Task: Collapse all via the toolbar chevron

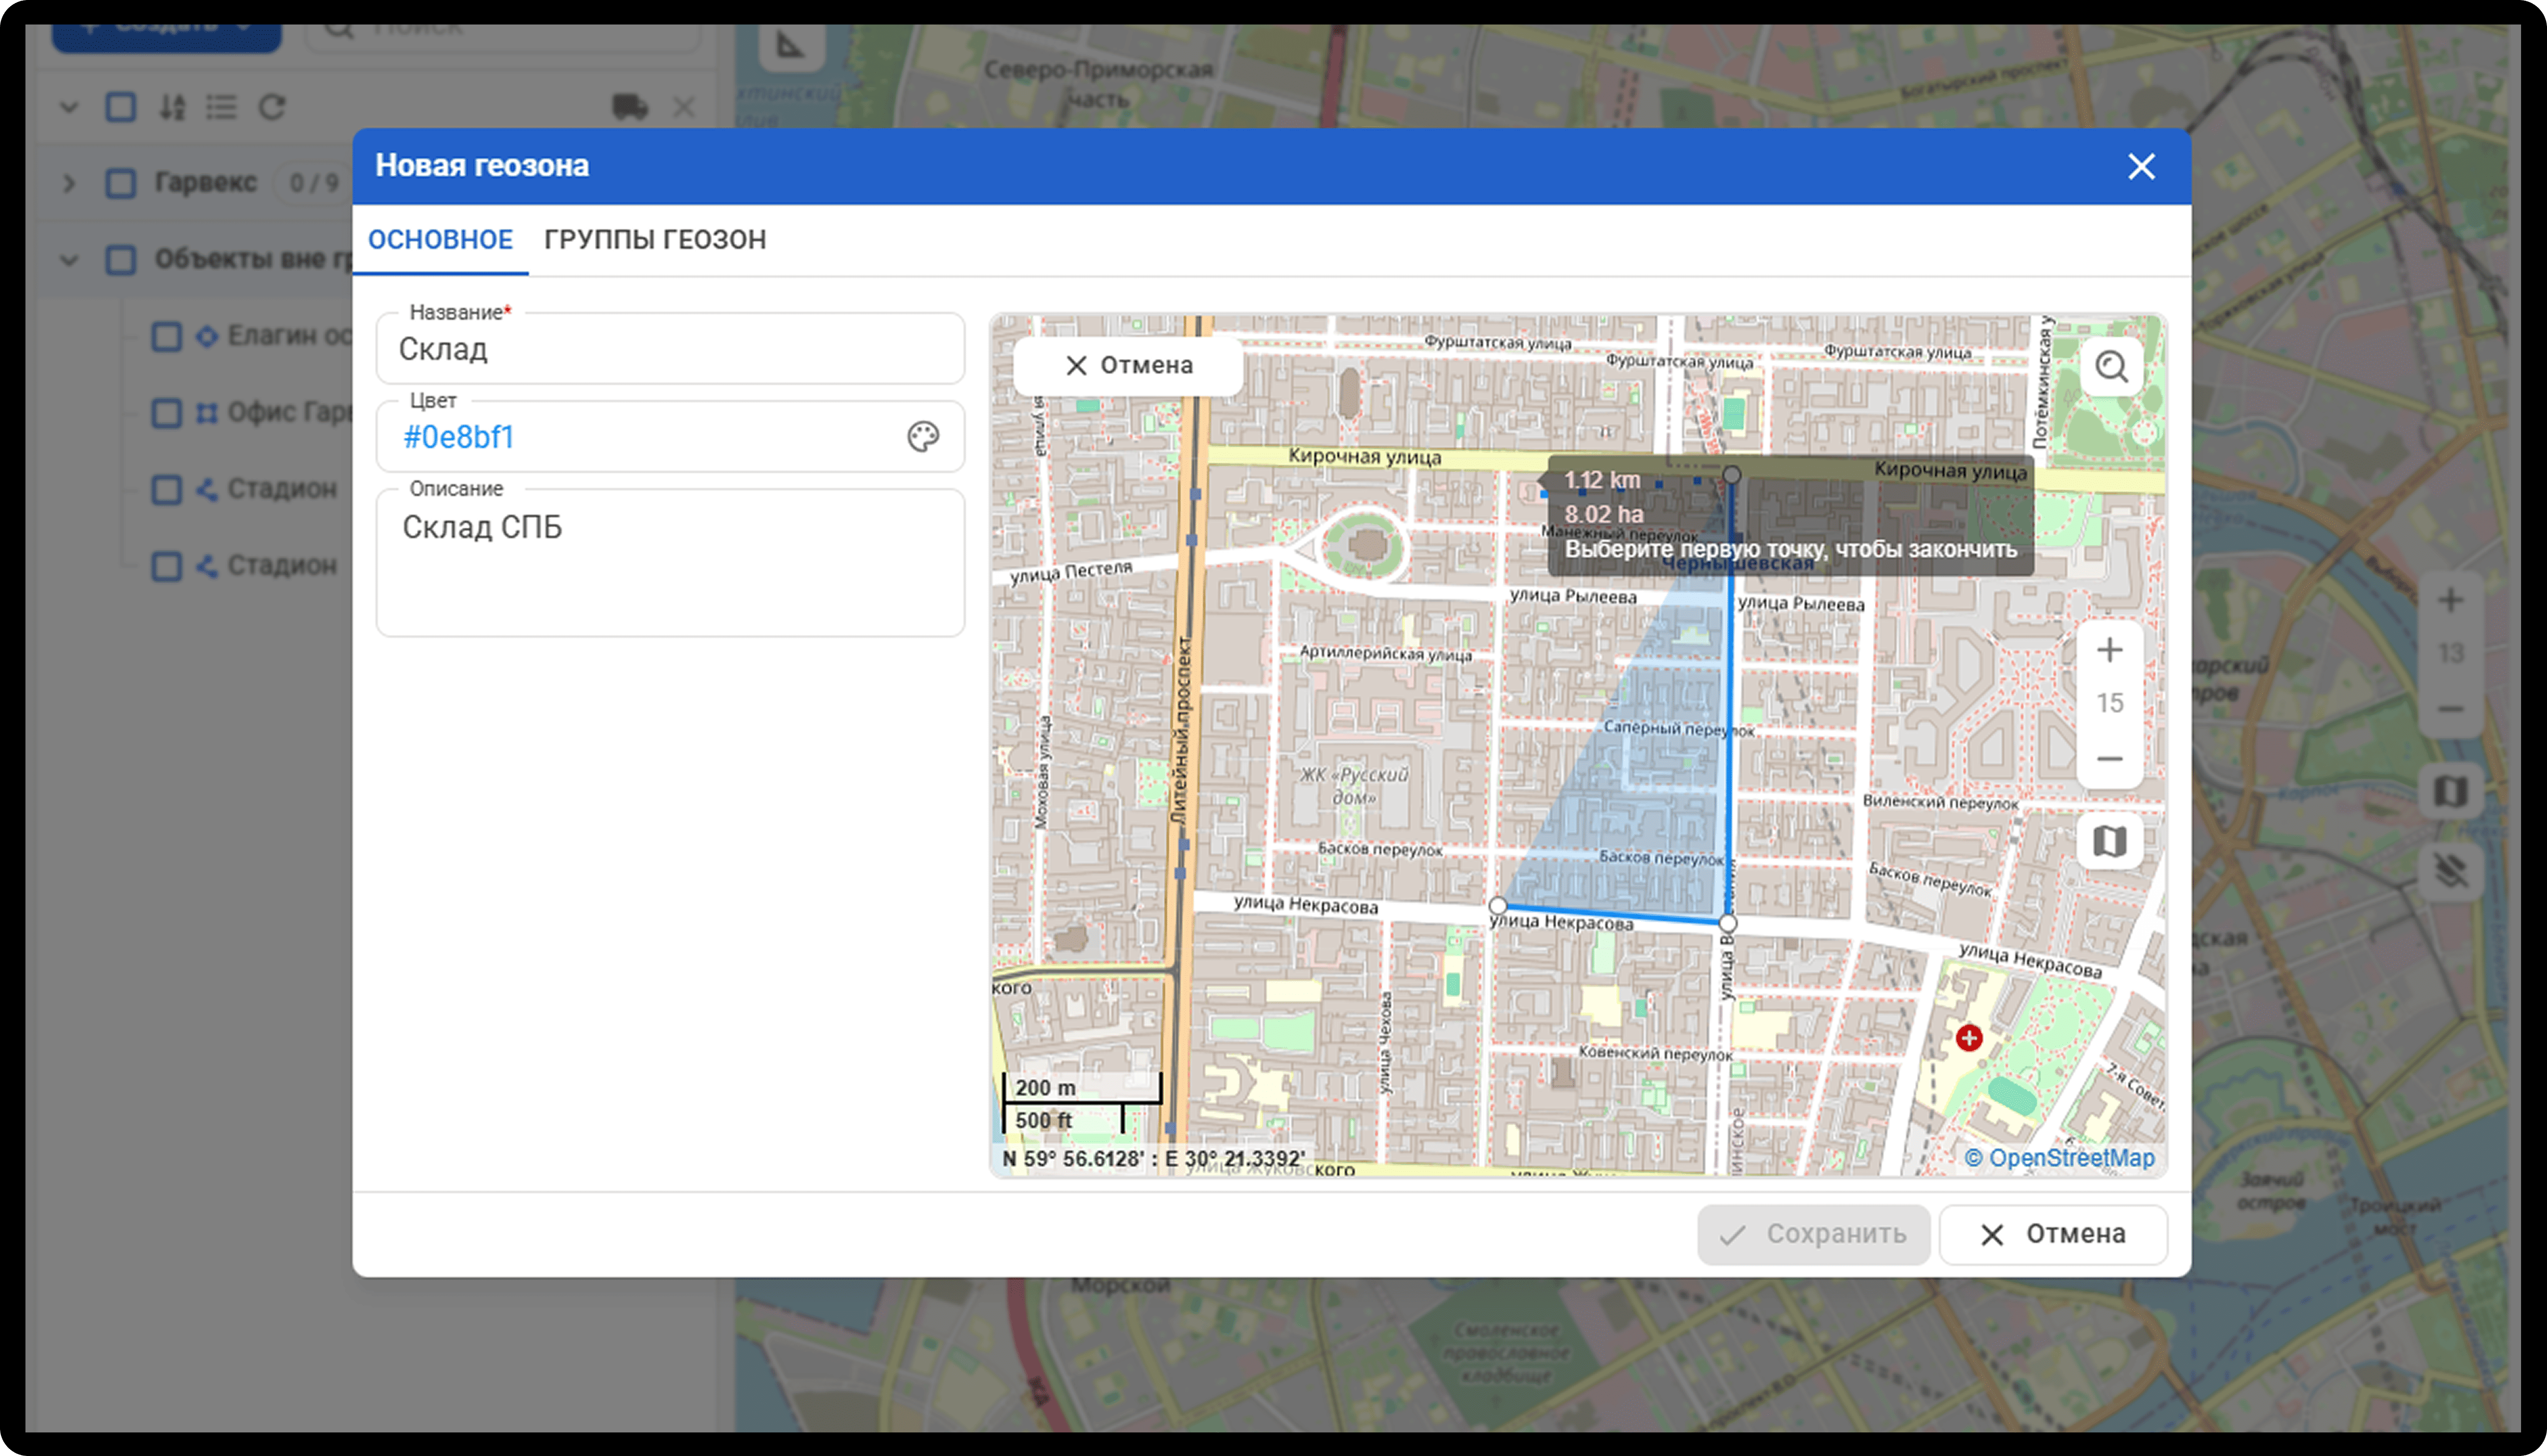Action: 69,107
